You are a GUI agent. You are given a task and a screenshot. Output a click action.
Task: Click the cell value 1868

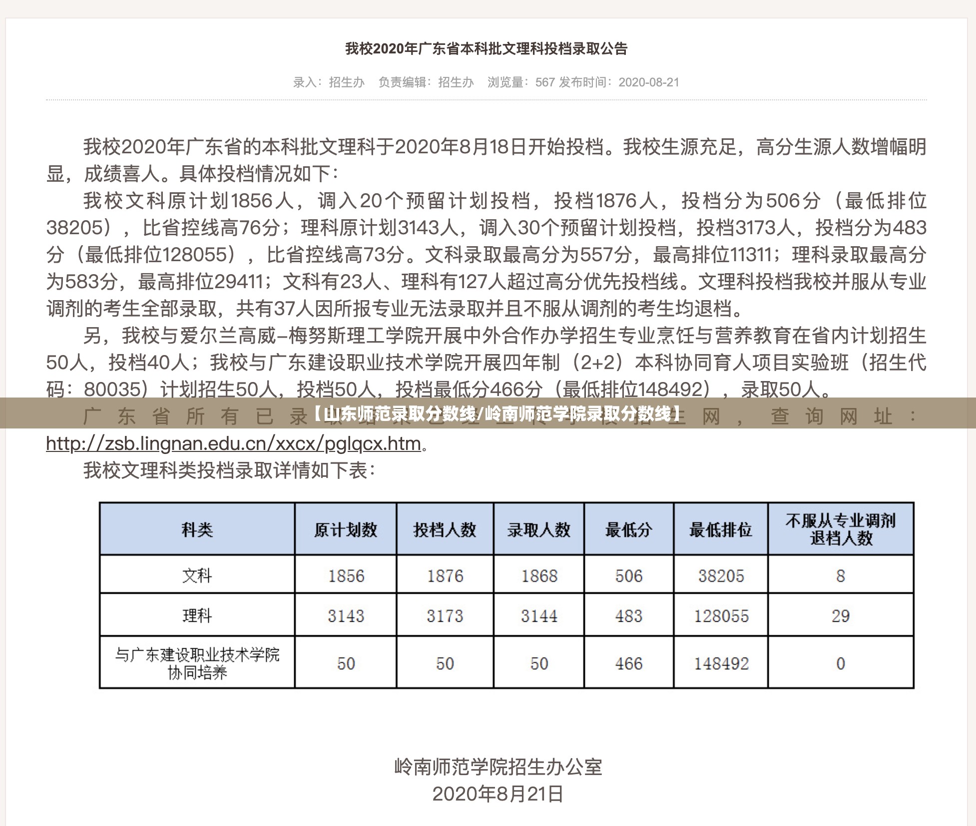(539, 576)
